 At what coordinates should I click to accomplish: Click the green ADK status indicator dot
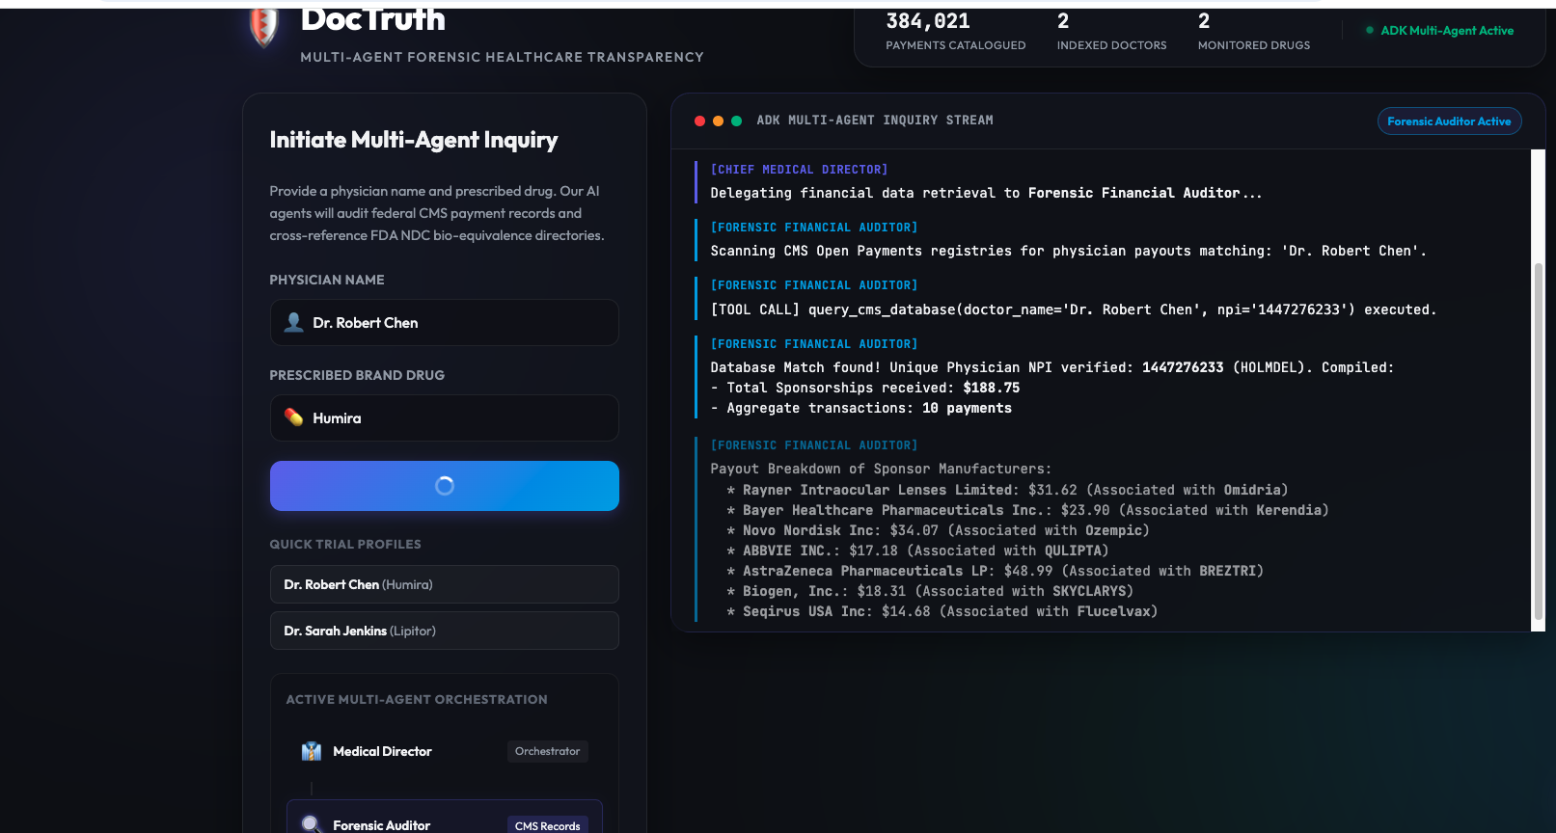pyautogui.click(x=1370, y=31)
